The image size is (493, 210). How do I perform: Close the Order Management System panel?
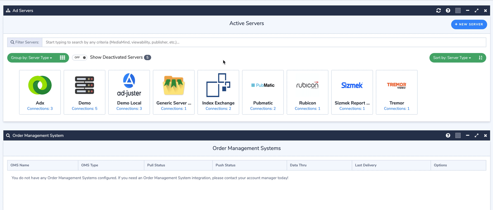click(485, 135)
